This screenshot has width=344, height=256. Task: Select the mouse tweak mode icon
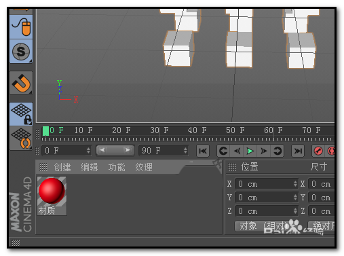point(21,26)
